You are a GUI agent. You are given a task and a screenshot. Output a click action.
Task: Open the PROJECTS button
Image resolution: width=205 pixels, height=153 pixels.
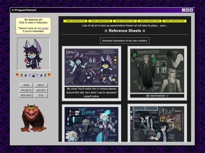(26, 90)
